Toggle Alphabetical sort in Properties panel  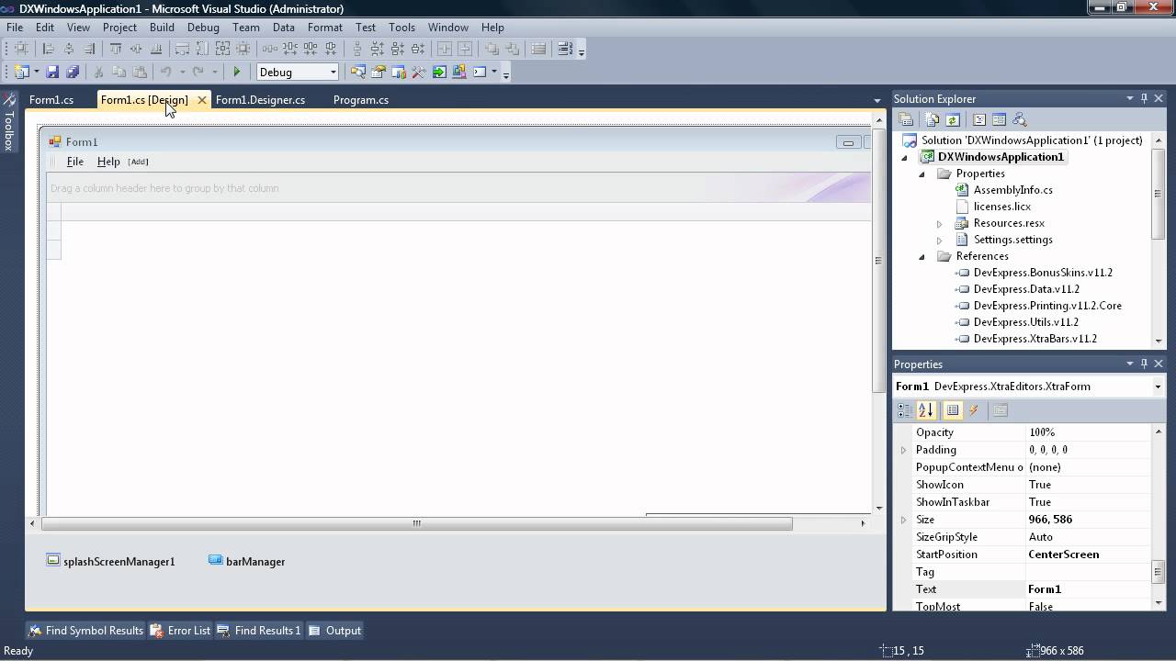click(x=925, y=410)
